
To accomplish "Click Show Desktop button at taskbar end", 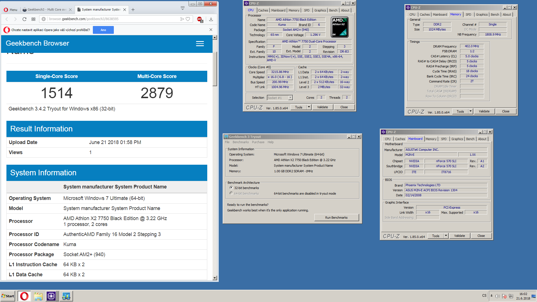I will coord(534,296).
